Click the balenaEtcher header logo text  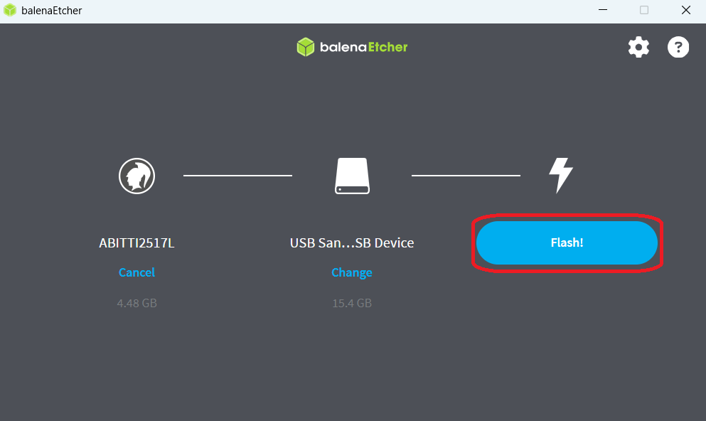pyautogui.click(x=363, y=47)
